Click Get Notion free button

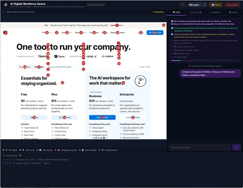155,32
